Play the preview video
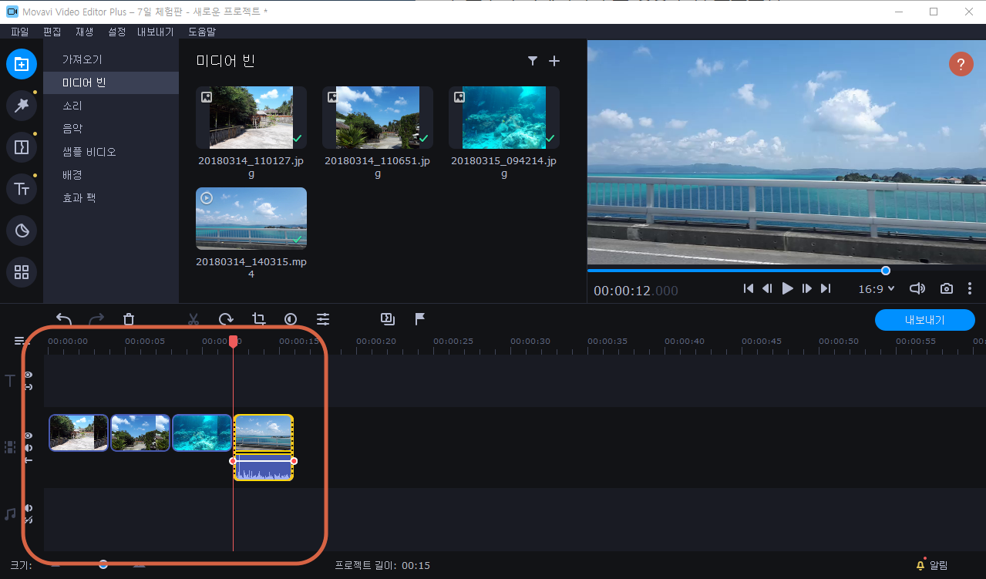 pos(787,288)
